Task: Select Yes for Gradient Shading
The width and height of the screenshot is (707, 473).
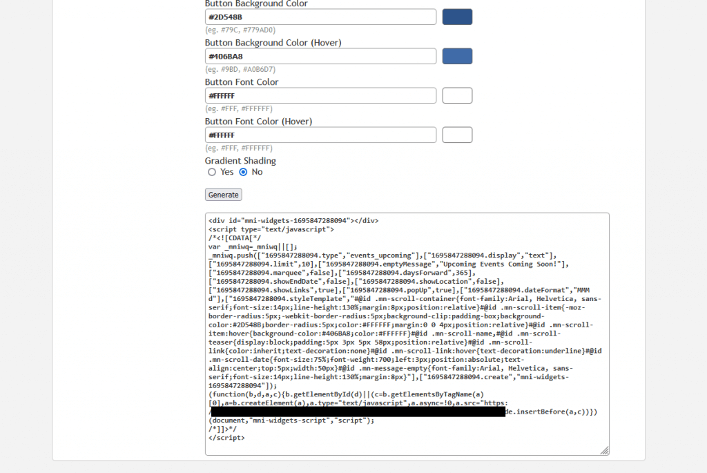Action: pyautogui.click(x=212, y=172)
